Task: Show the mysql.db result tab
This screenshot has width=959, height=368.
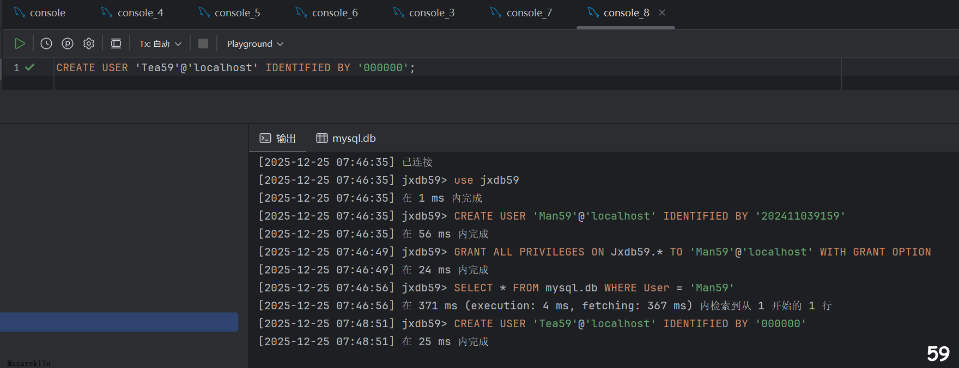Action: coord(347,139)
